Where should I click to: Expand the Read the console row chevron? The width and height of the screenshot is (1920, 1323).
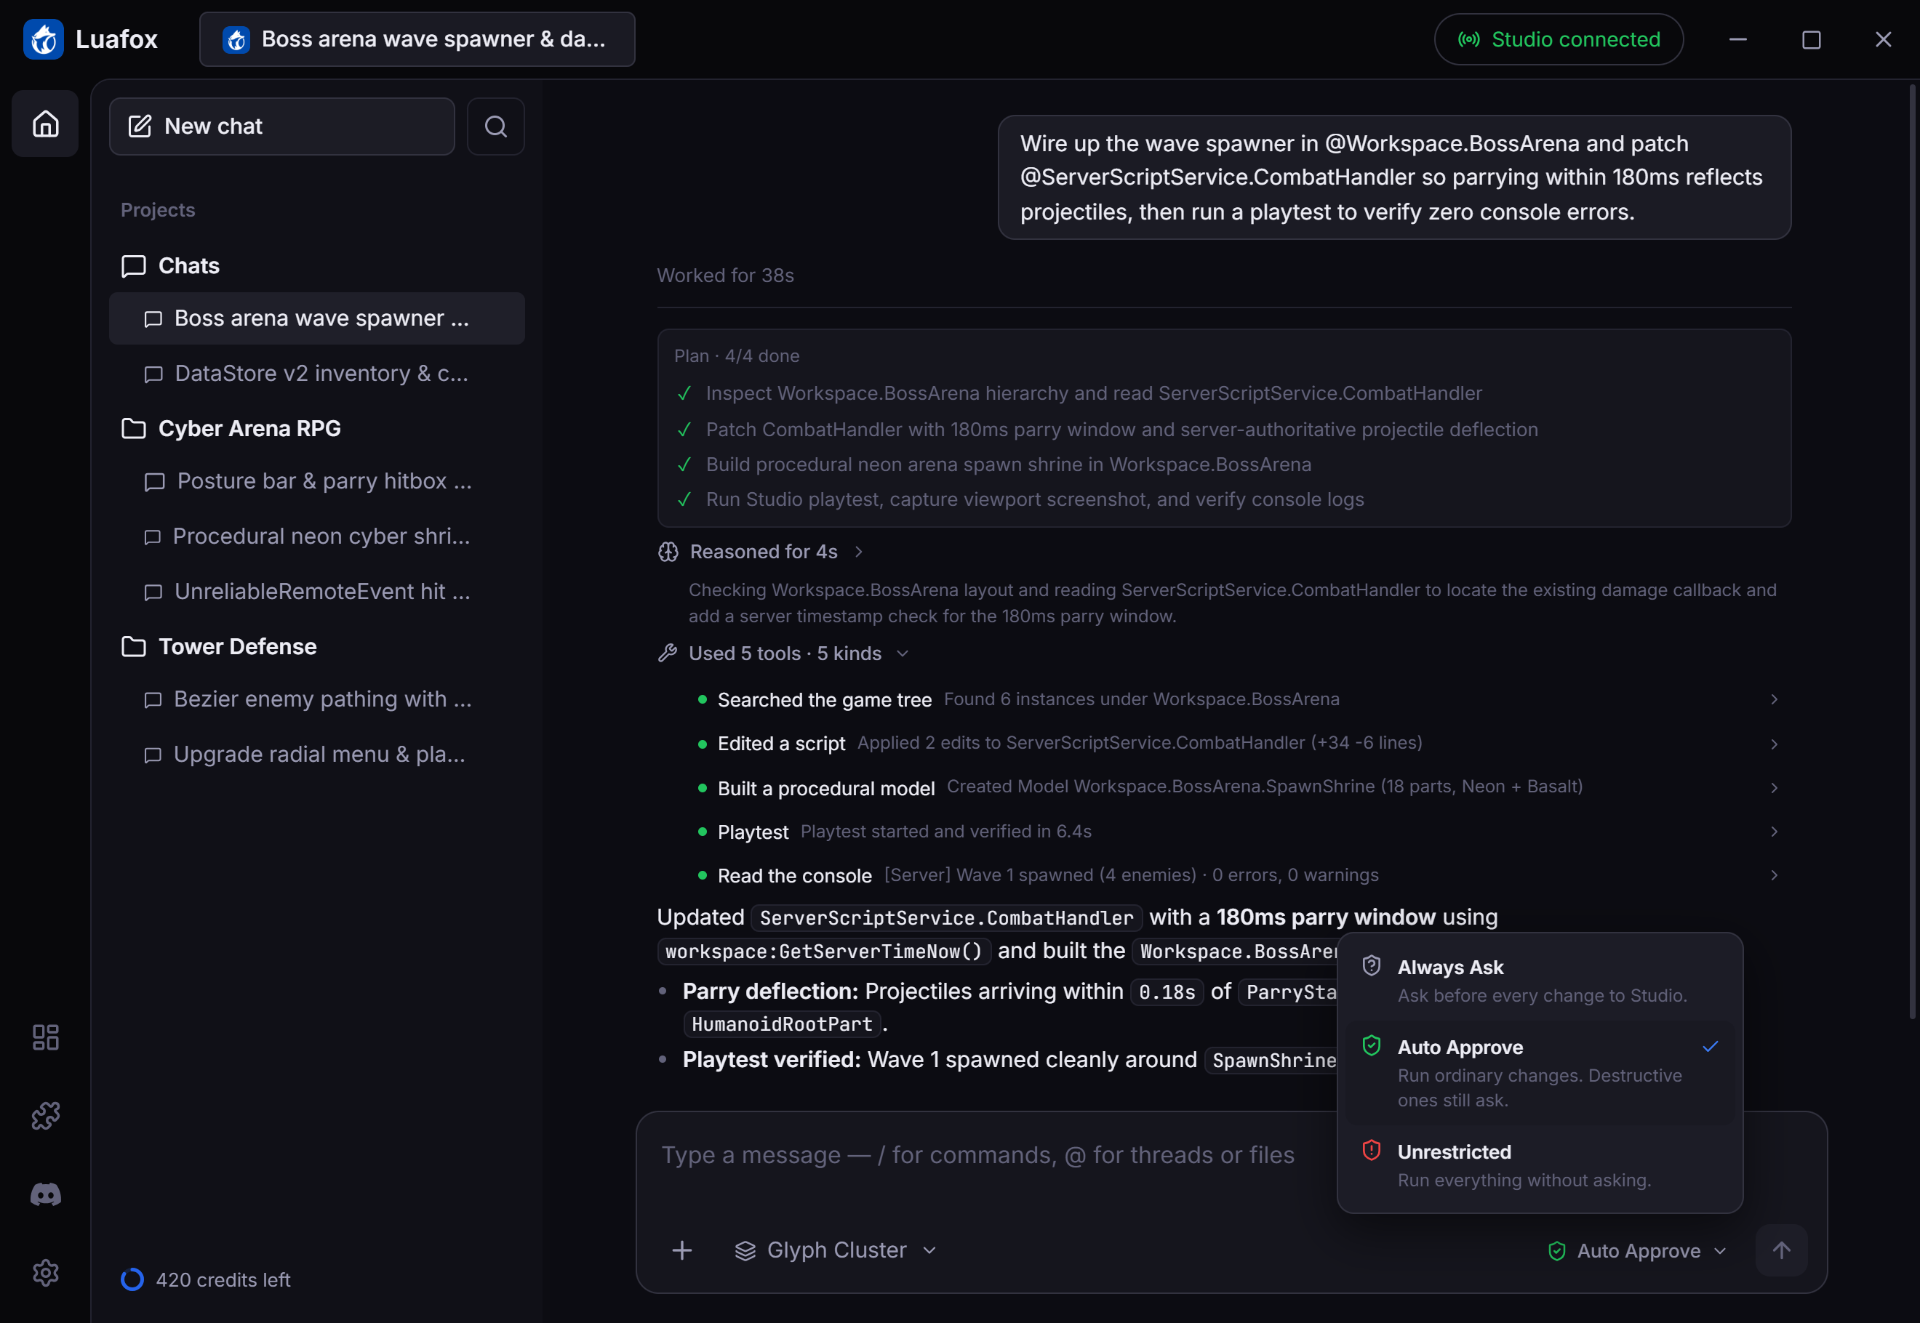(1774, 875)
